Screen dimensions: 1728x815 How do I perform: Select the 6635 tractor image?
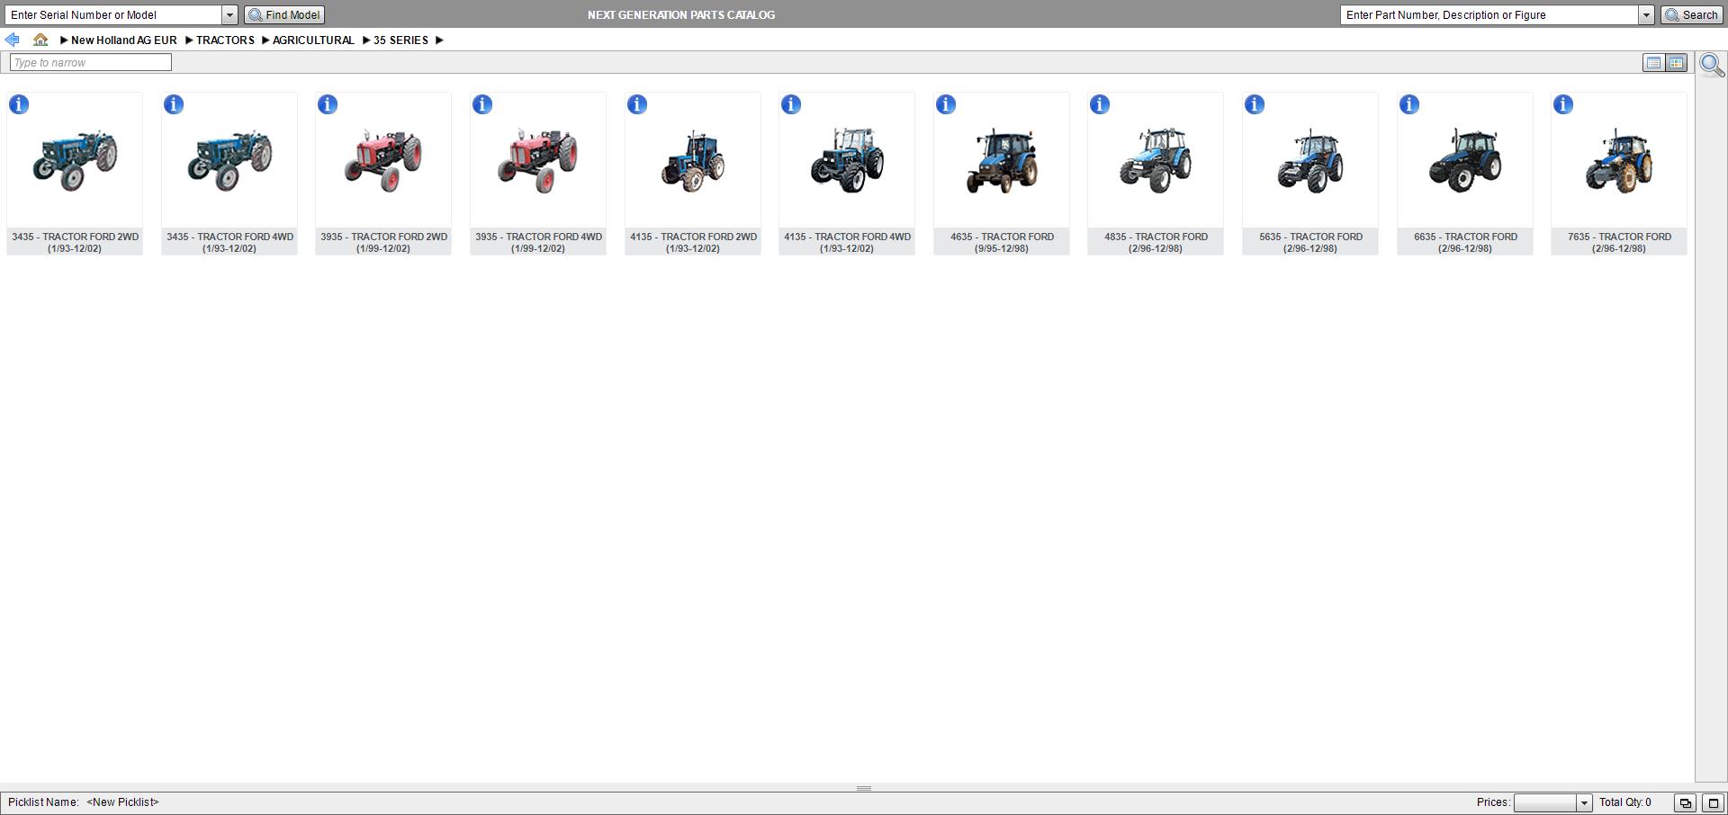pyautogui.click(x=1465, y=161)
